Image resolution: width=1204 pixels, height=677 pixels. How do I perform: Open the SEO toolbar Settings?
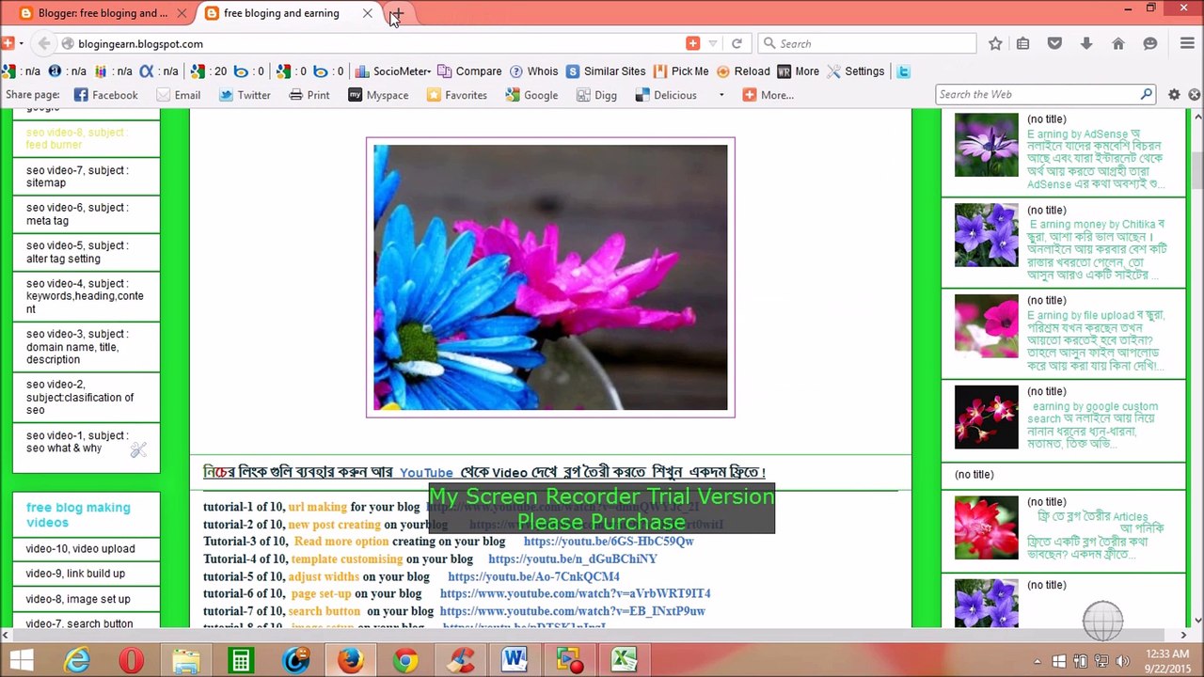coord(855,71)
